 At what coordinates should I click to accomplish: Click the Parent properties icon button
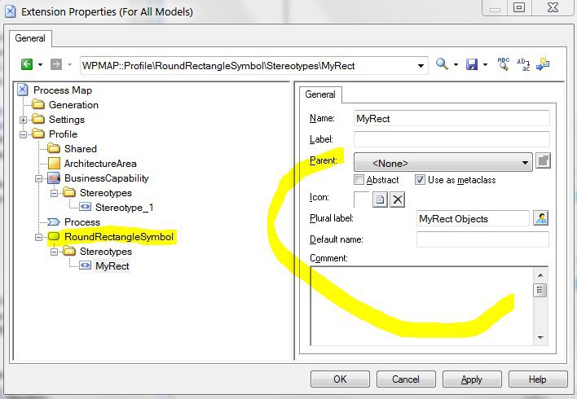(543, 160)
